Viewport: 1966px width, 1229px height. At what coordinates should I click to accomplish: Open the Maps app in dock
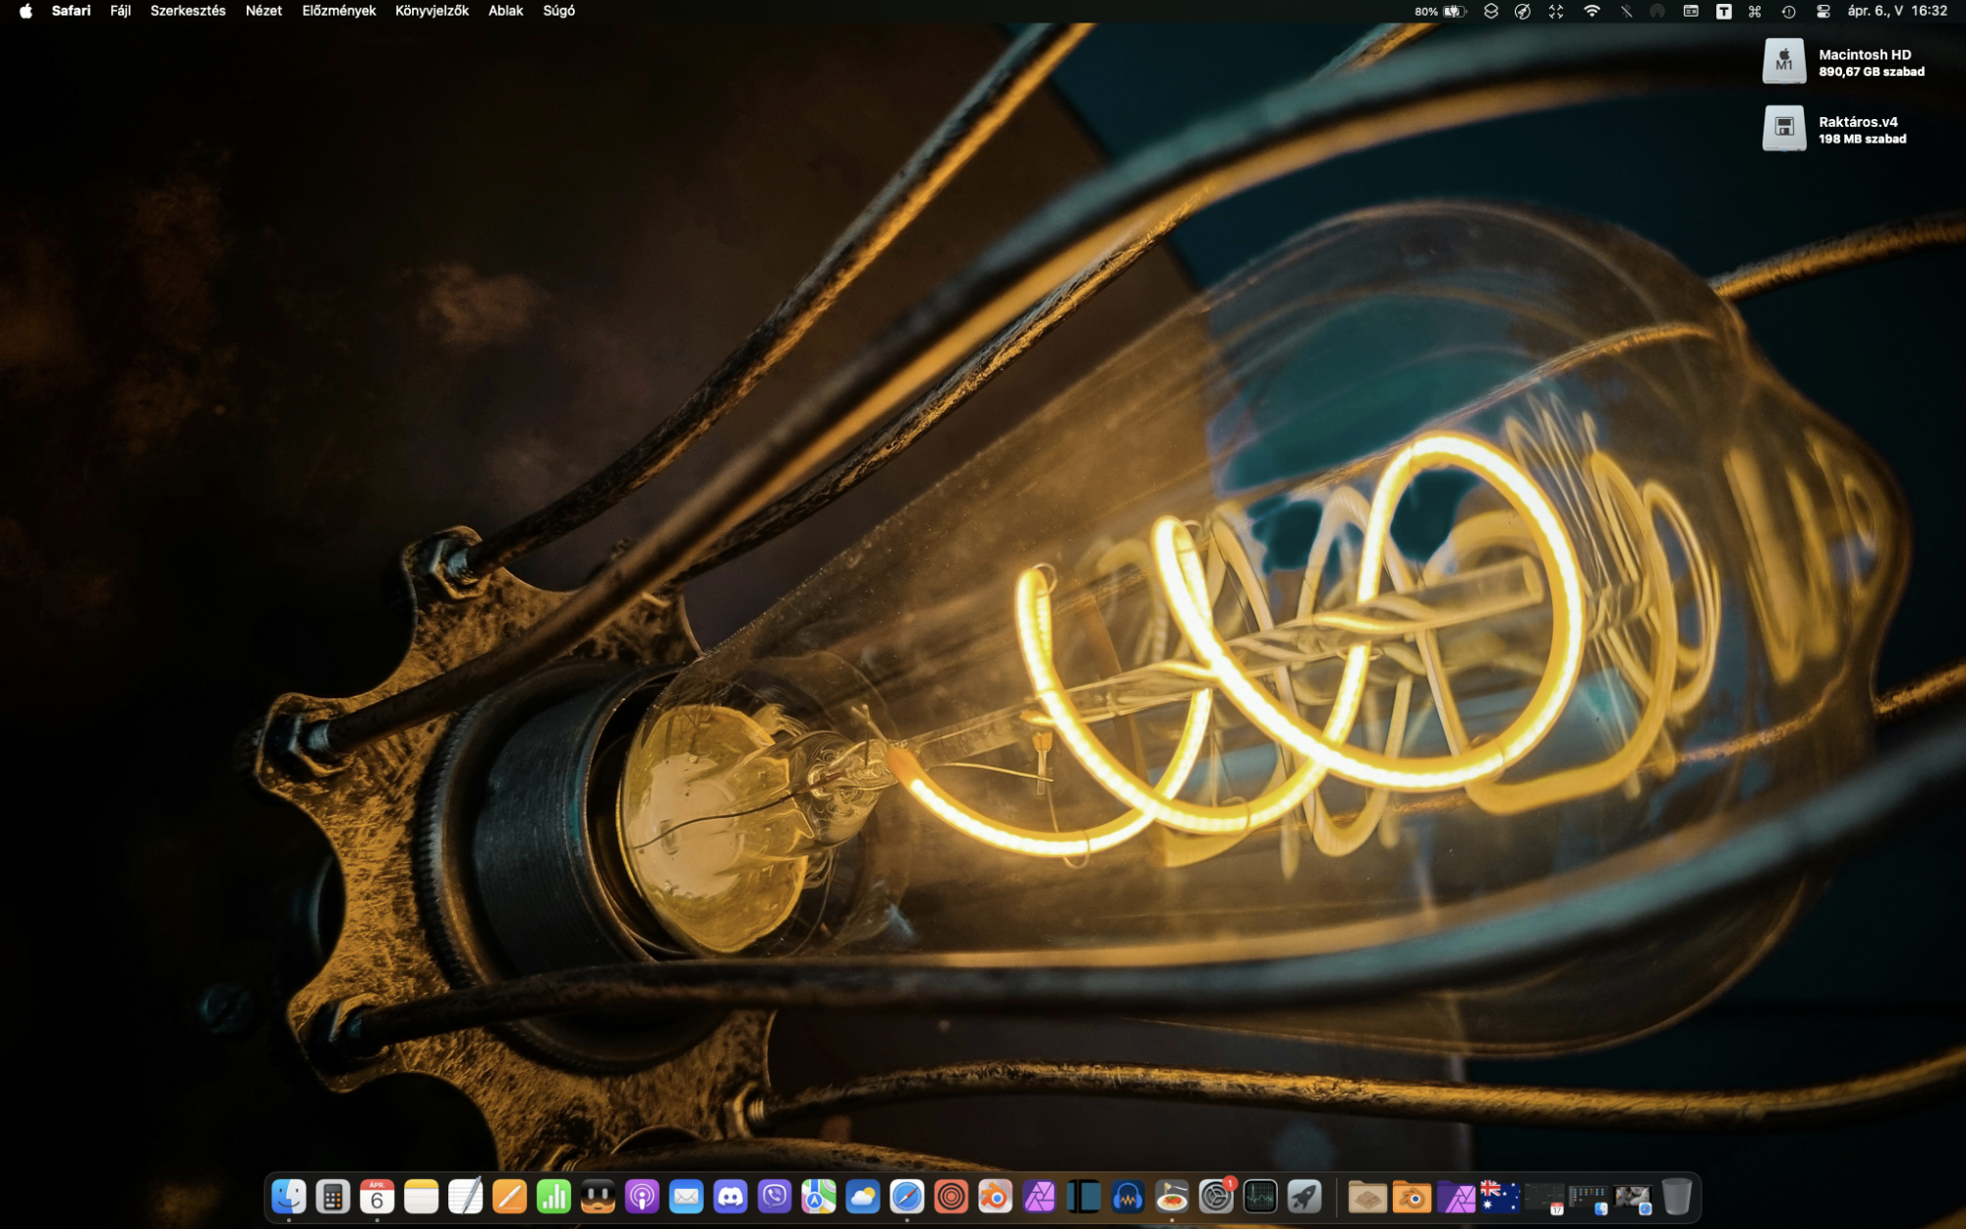(818, 1197)
